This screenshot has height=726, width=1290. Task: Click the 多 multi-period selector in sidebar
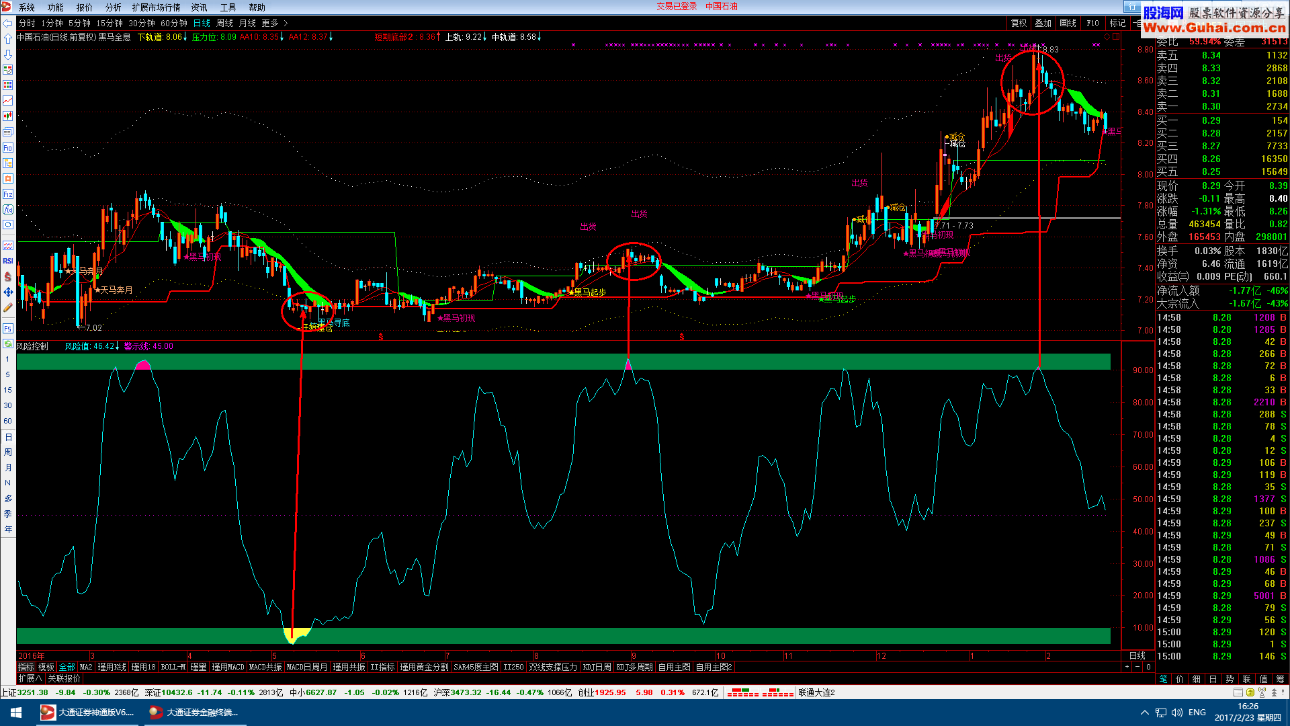7,498
